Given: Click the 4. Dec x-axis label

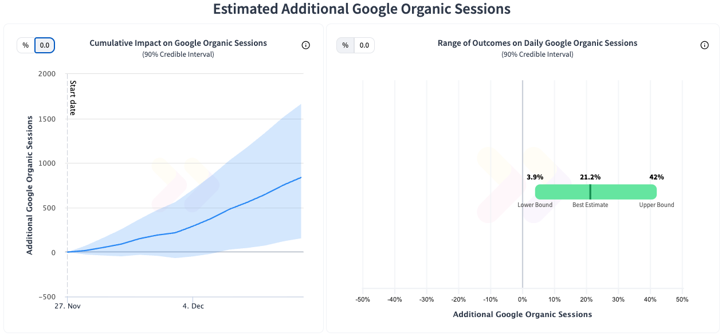Looking at the screenshot, I should coord(193,306).
